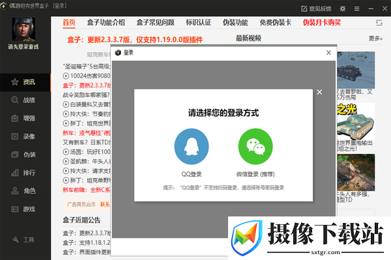Open news 又有新车? 日系TD
Image resolution: width=391 pixels, height=260 pixels.
coord(86,142)
